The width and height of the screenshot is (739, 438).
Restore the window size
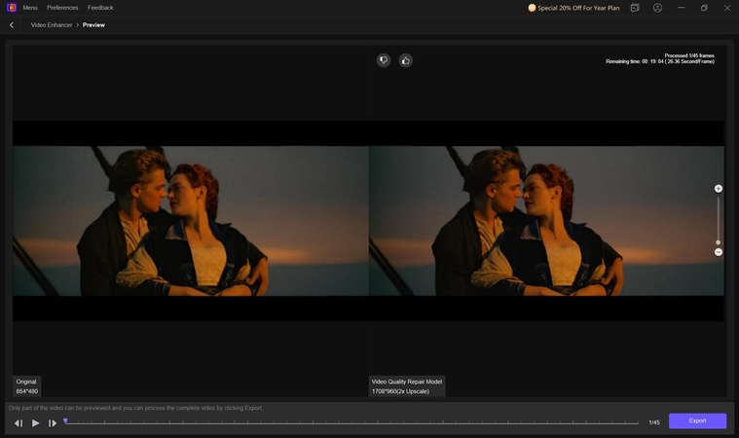704,8
